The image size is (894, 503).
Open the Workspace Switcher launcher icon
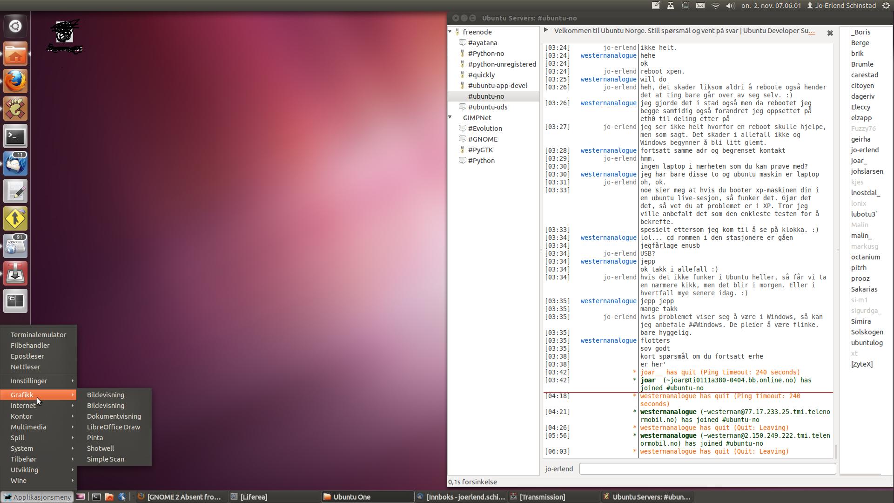[15, 301]
